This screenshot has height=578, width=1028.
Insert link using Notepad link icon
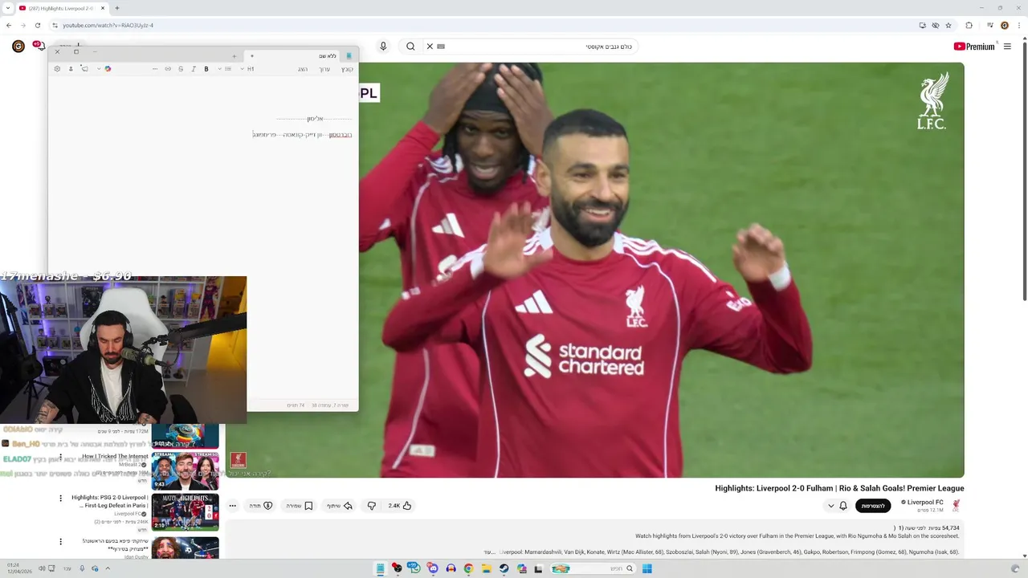click(168, 69)
